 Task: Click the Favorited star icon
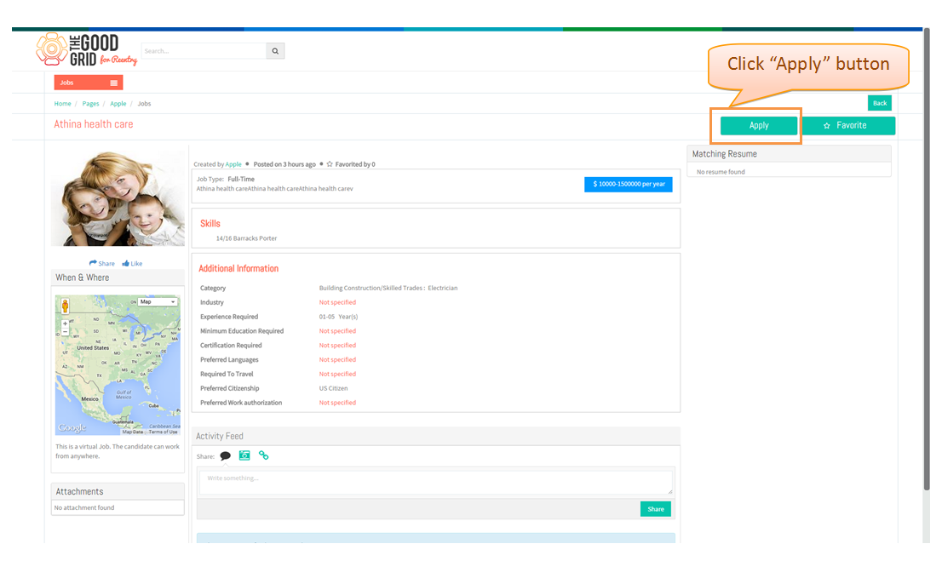pyautogui.click(x=330, y=164)
